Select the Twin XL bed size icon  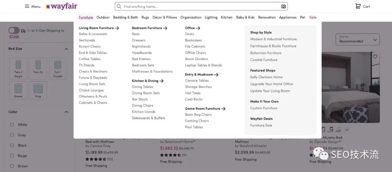[x=38, y=66]
